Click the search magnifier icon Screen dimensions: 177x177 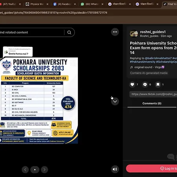pyautogui.click(x=69, y=32)
